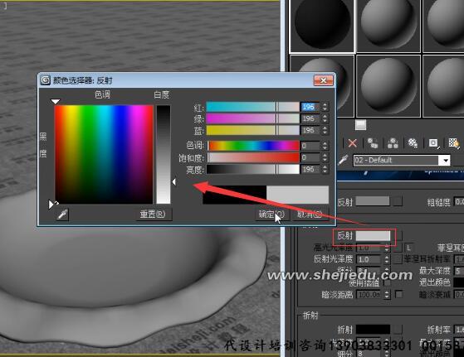Click the map button beside 反射光泽度
The height and width of the screenshot is (357, 464).
click(398, 259)
